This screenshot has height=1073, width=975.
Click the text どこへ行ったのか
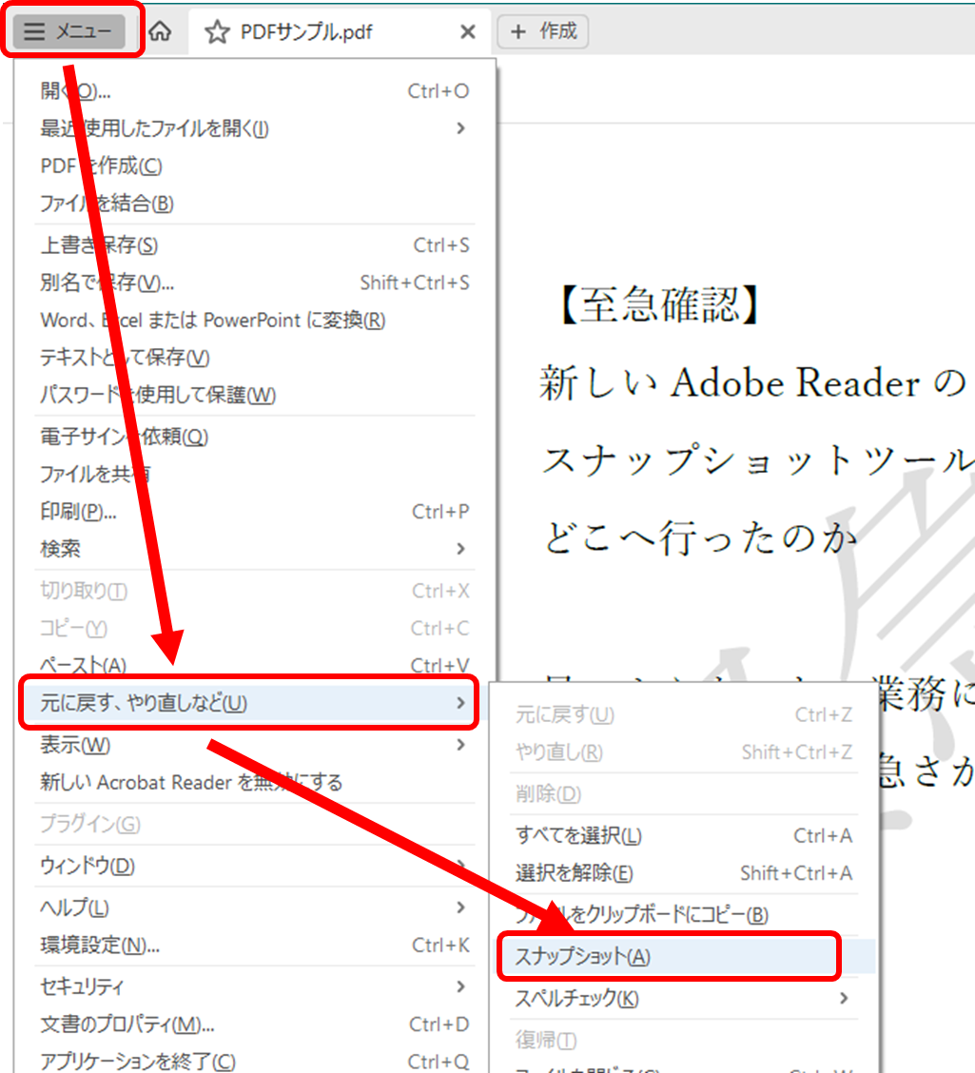[701, 537]
